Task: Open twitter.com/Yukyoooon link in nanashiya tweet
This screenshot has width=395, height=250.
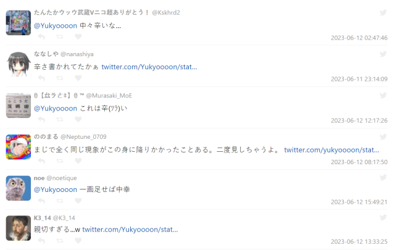Action: pyautogui.click(x=149, y=67)
